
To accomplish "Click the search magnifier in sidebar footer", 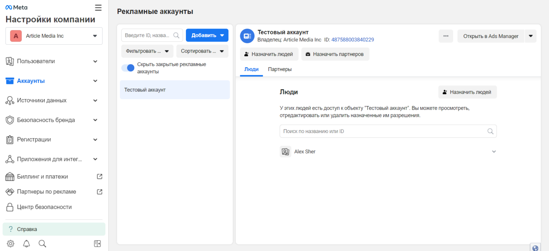I will tap(42, 243).
